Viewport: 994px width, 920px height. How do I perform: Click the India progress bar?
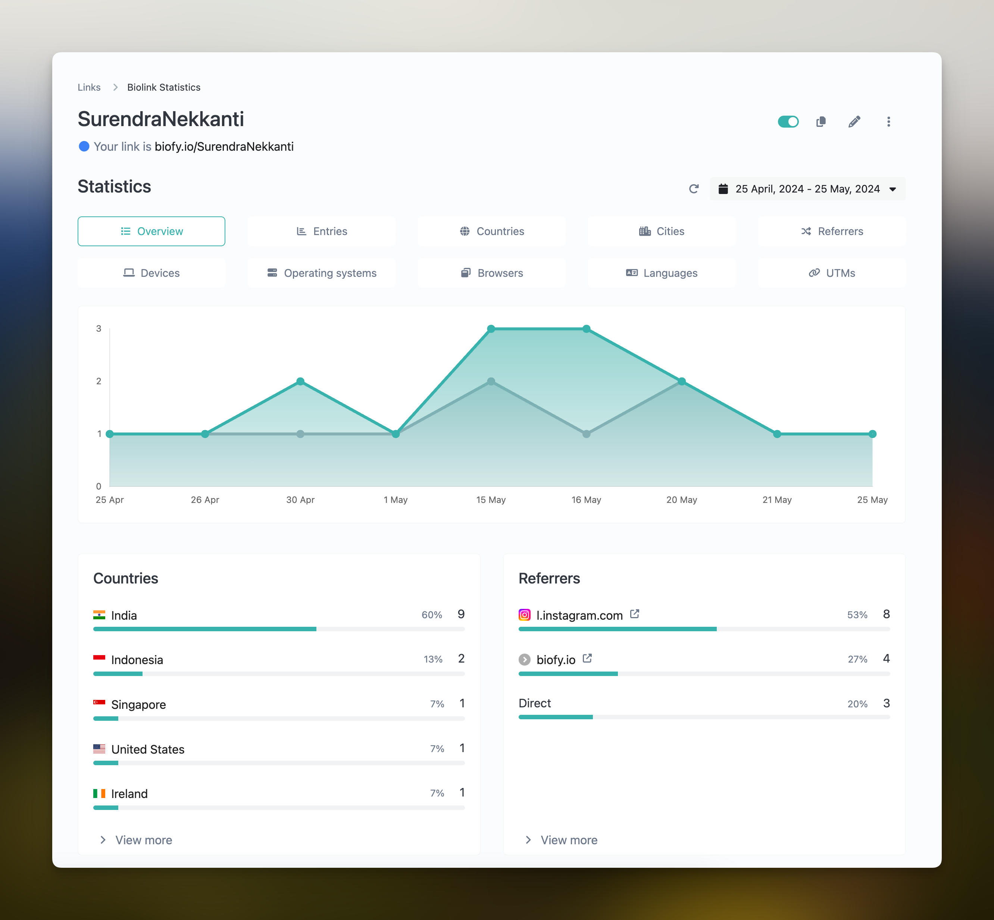279,629
